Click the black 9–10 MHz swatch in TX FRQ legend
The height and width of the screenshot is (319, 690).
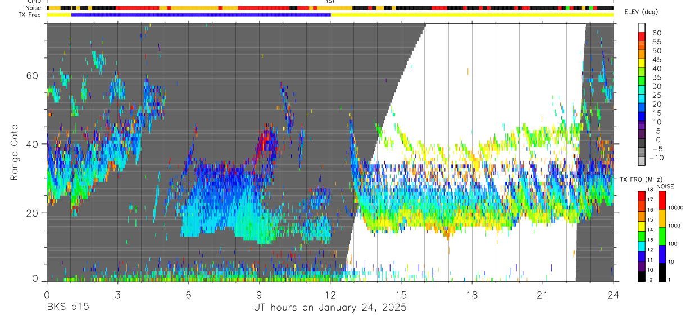[642, 277]
